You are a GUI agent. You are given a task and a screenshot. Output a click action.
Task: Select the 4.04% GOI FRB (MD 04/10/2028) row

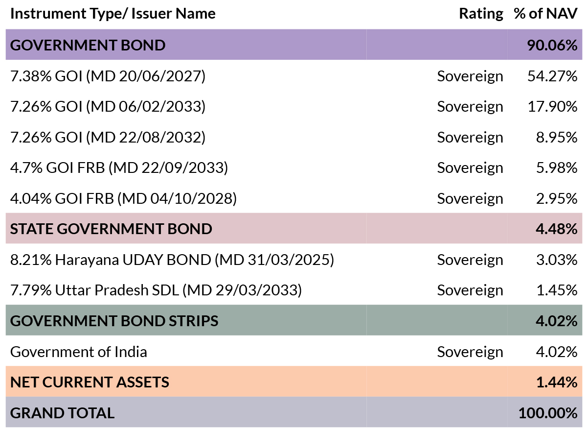(294, 198)
